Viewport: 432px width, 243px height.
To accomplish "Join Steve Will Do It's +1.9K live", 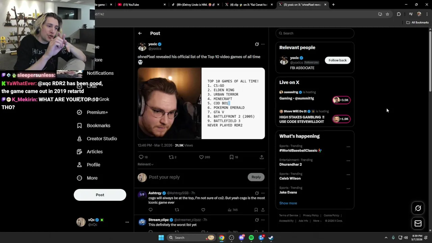I will tap(341, 119).
